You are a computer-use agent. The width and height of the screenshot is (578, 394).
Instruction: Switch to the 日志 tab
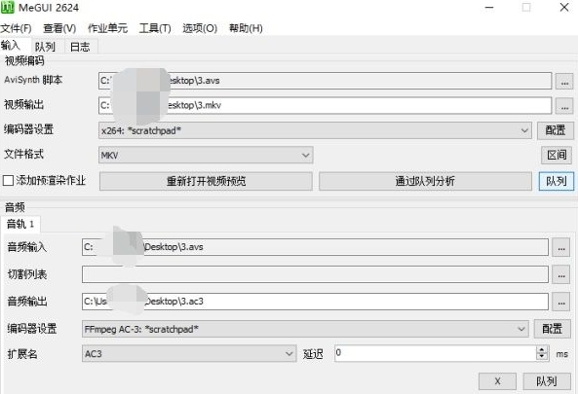tap(80, 47)
